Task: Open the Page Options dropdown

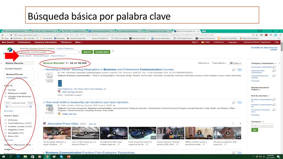Action: pos(219,63)
